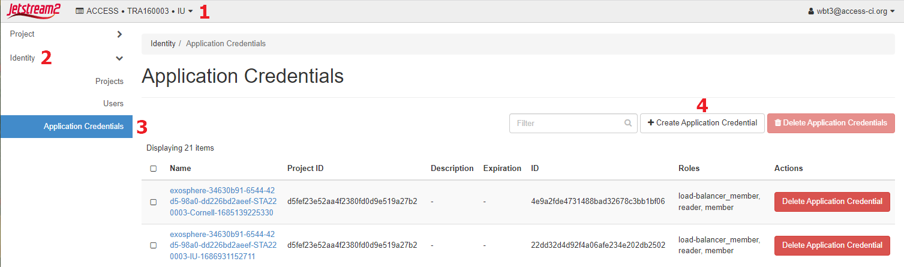The height and width of the screenshot is (267, 904).
Task: Toggle the select-all checkbox in table header
Action: [153, 169]
